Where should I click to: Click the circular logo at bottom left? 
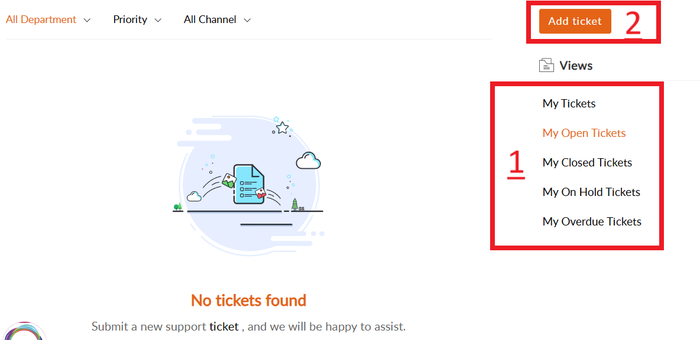[x=24, y=333]
